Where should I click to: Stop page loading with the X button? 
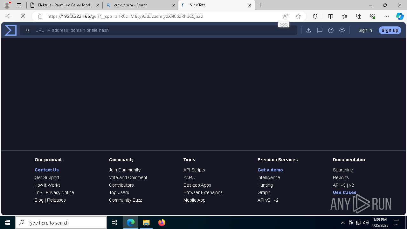pyautogui.click(x=23, y=16)
